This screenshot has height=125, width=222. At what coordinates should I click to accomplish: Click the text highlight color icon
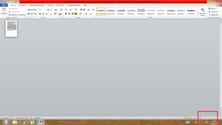point(55,14)
